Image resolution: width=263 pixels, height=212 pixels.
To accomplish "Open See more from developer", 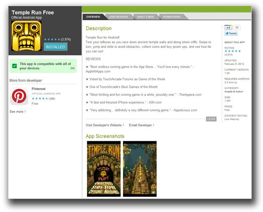I will coord(18,111).
